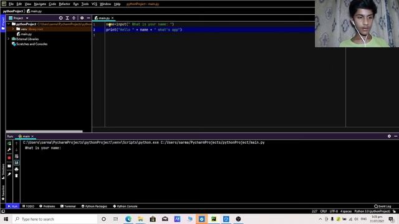
Task: Change CRLF line separator in status bar
Action: tap(324, 212)
